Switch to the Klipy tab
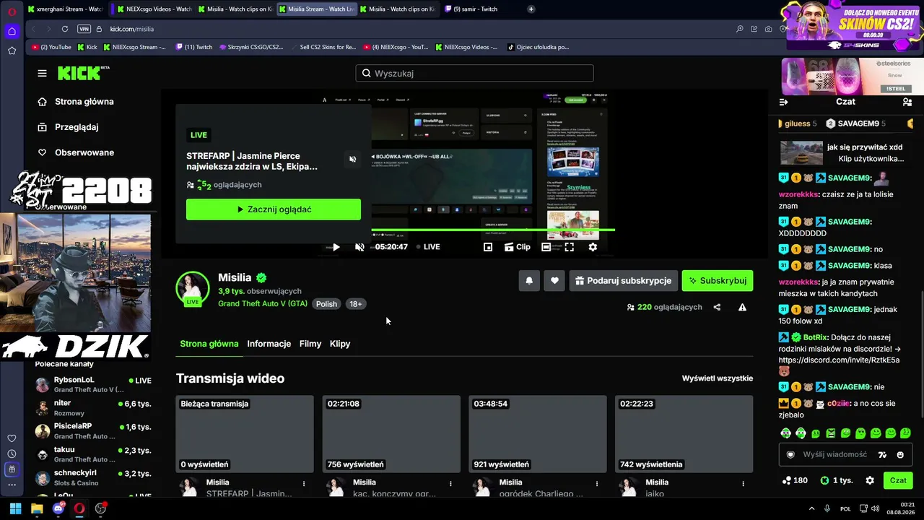Screen dimensions: 924x520 click(340, 344)
